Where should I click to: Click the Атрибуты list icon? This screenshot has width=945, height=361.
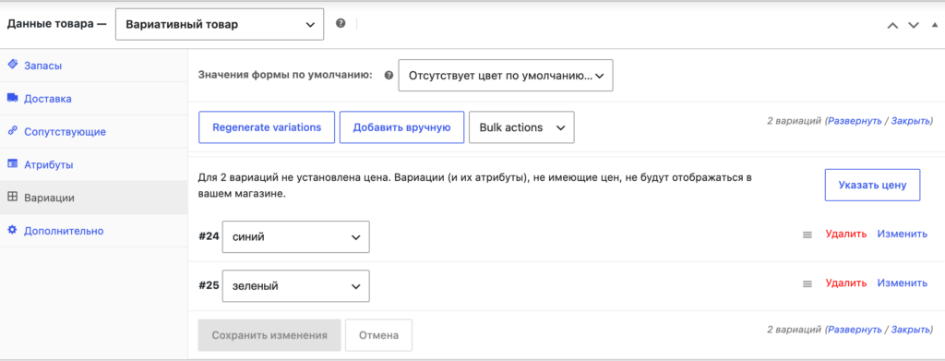tap(13, 164)
